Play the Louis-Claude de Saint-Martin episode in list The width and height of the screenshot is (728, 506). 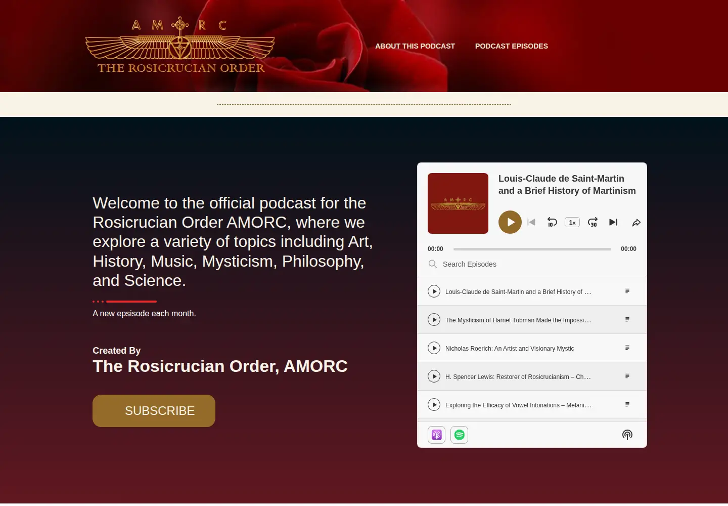point(434,291)
